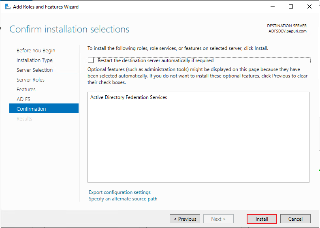Go to Before You Begin step
This screenshot has width=320, height=228.
tap(36, 50)
